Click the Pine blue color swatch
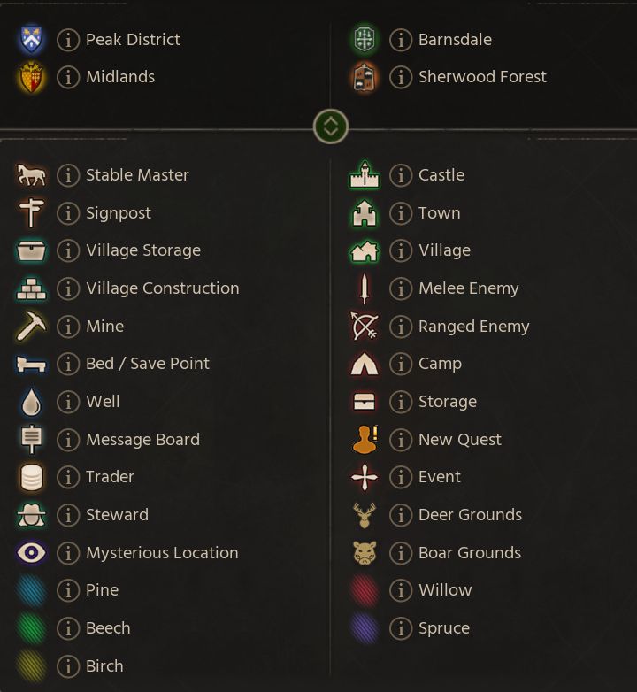 32,590
